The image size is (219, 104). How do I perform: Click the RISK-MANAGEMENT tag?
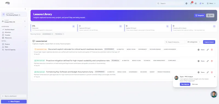pos(159,60)
